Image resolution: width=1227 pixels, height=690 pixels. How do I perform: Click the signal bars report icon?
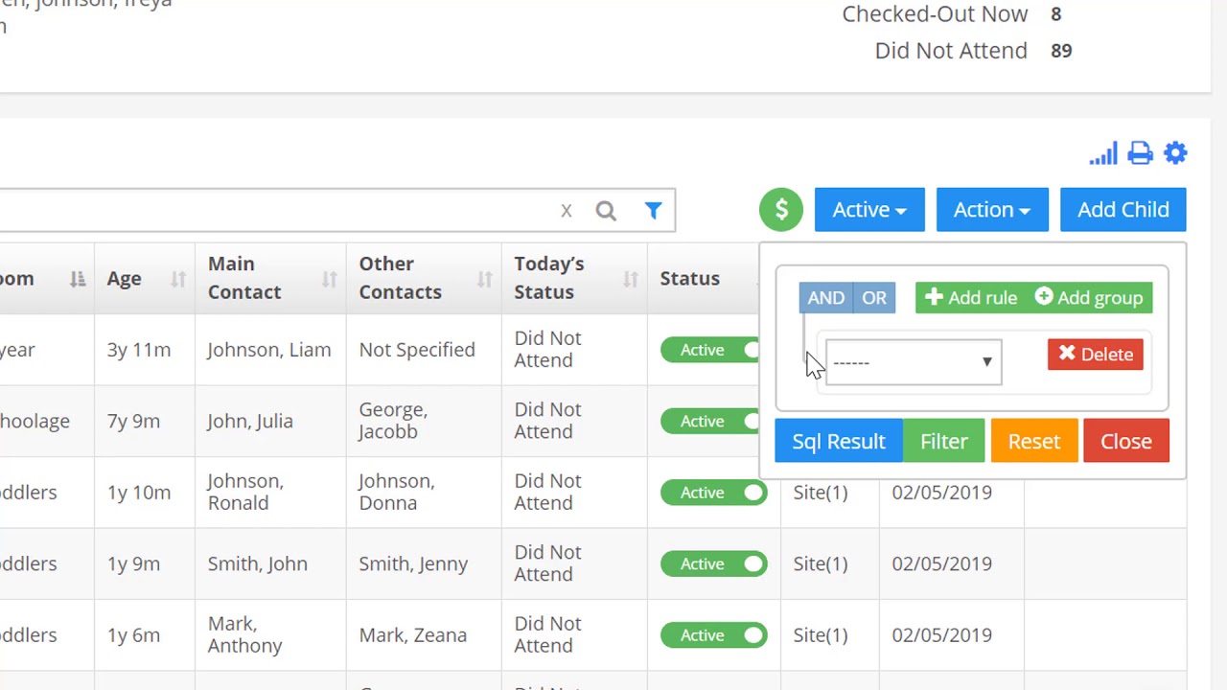tap(1103, 154)
